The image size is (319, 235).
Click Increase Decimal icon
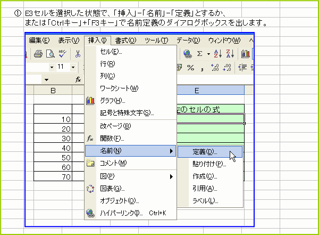pyautogui.click(x=215, y=68)
